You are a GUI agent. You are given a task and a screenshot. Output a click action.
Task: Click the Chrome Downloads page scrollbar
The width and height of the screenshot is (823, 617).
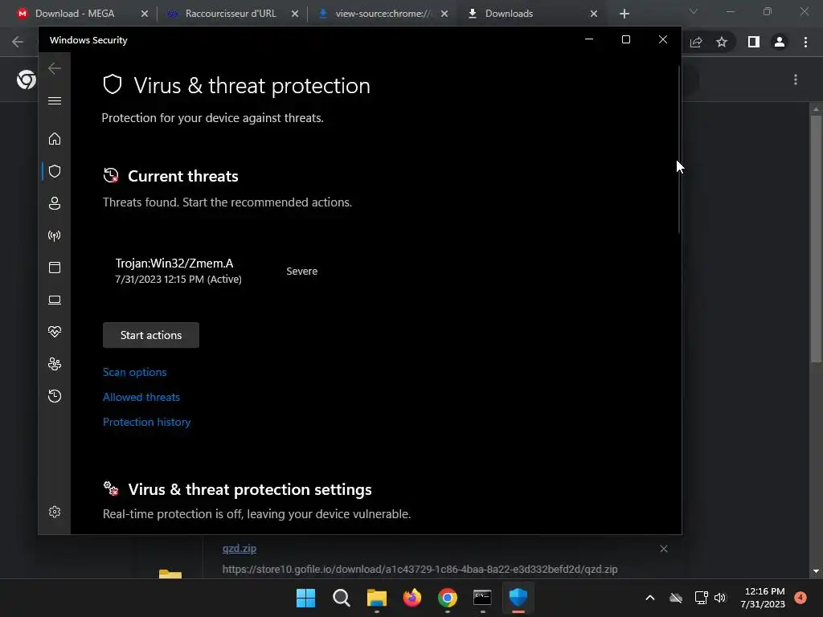(x=816, y=239)
